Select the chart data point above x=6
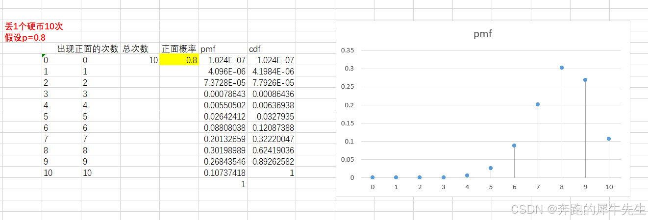Screen dimensions: 648x220 (x=514, y=146)
